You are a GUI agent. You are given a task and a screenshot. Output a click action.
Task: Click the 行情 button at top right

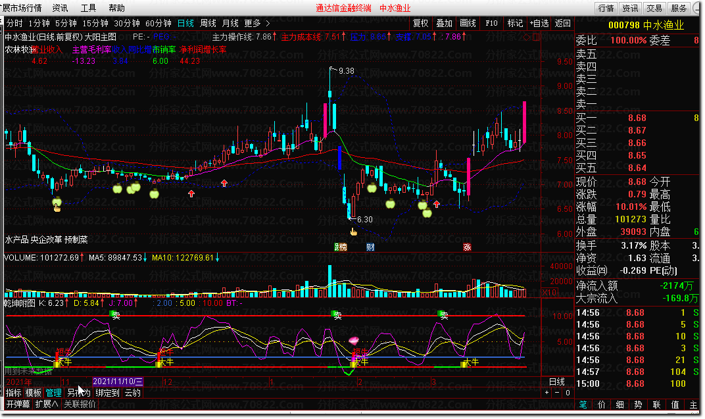coord(606,8)
